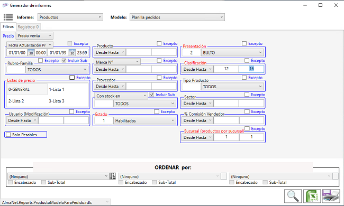Viewport: 344px width, 206px height.
Task: Export the report with the Excel icon
Action: tap(312, 196)
